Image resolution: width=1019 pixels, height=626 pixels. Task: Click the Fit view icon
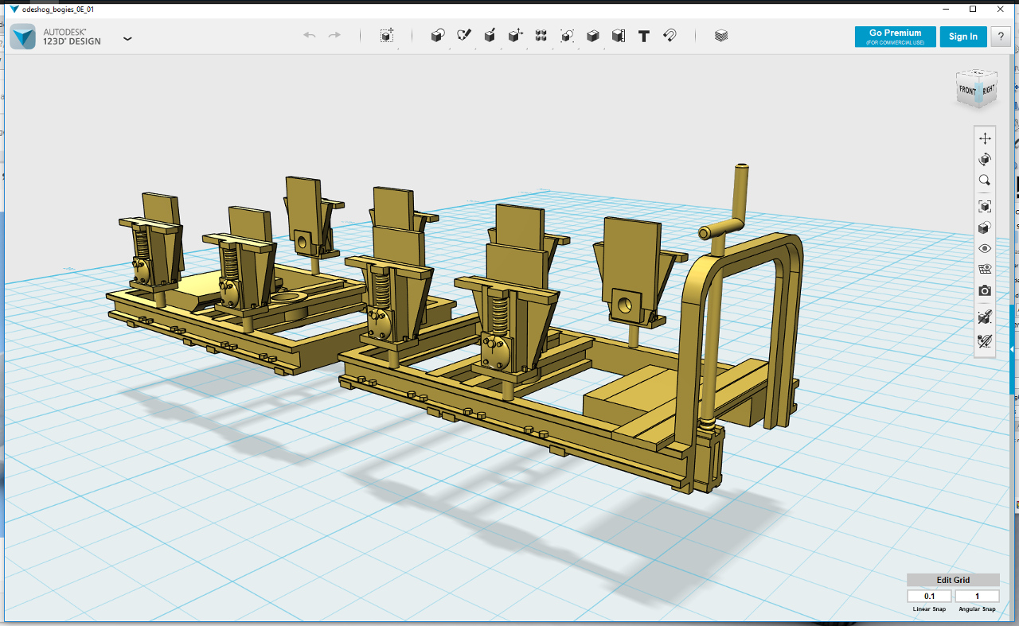point(985,206)
